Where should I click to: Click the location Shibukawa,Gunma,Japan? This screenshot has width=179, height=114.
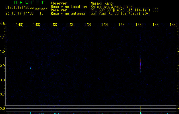[x=112, y=7]
